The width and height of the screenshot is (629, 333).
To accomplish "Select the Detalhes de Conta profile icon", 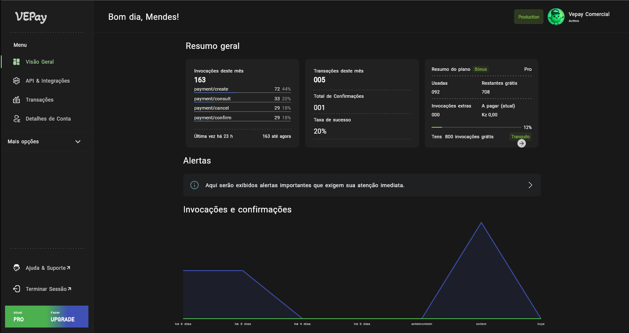I will [x=16, y=118].
